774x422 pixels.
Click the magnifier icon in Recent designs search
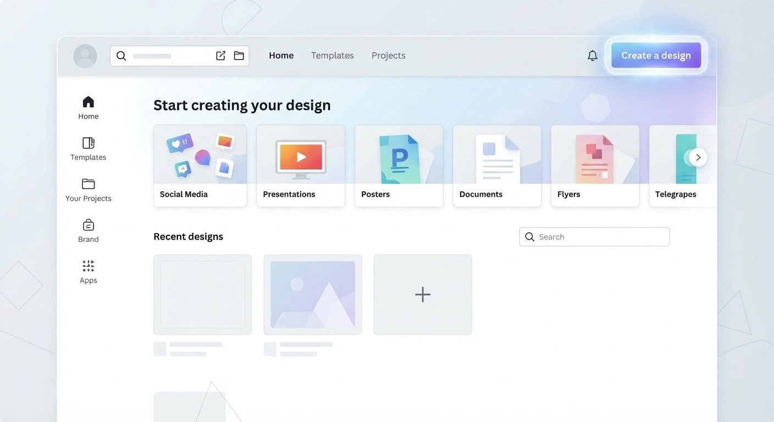(x=529, y=237)
